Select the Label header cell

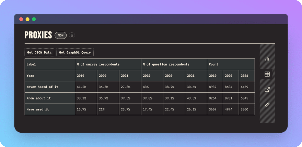[50, 64]
